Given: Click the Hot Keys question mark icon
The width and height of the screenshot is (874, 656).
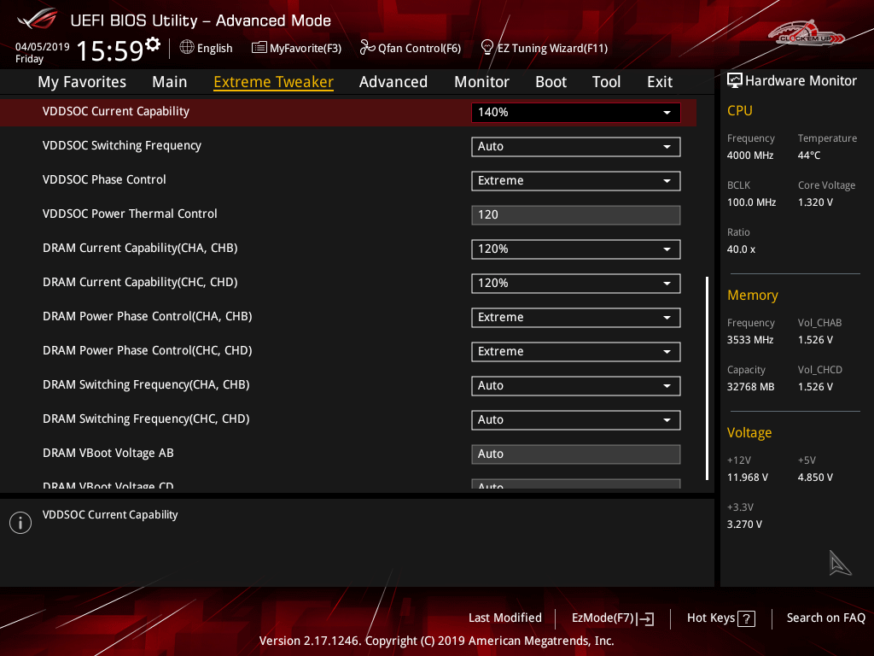Looking at the screenshot, I should (746, 618).
